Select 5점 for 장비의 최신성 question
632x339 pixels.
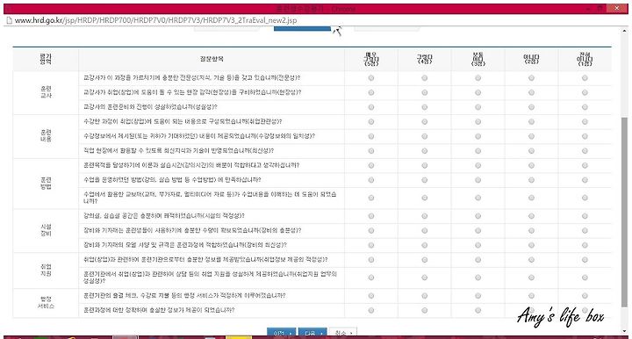click(x=370, y=245)
